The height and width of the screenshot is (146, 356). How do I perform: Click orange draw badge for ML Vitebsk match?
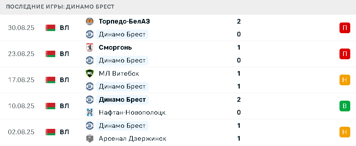coord(345,80)
